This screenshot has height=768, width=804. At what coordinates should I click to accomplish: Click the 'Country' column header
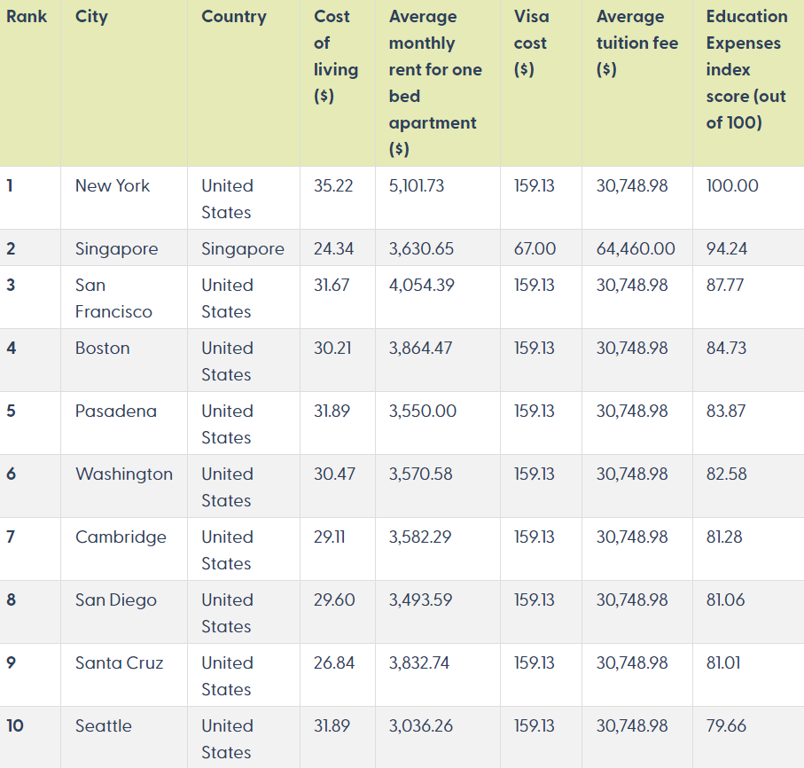(234, 17)
